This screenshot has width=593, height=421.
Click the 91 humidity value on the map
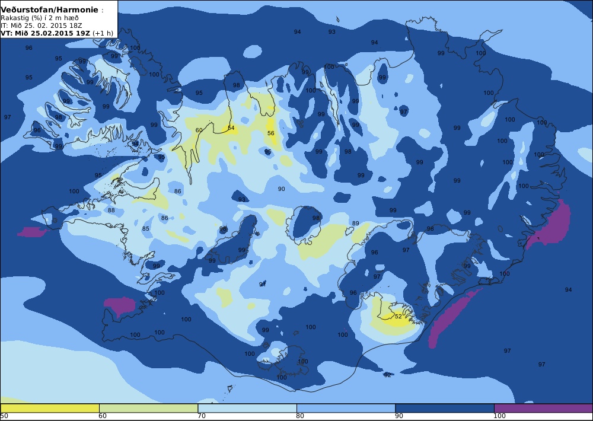[263, 284]
